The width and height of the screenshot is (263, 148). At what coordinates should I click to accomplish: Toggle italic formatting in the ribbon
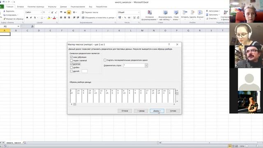(31, 17)
